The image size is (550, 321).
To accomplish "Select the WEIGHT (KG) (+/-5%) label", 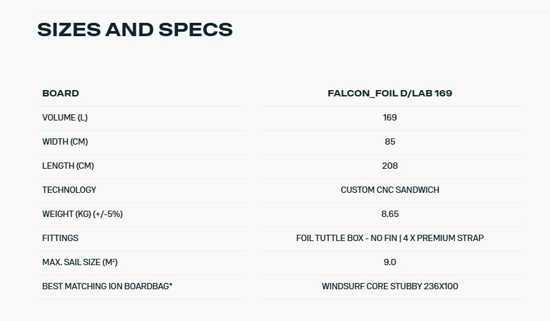I will (x=82, y=214).
